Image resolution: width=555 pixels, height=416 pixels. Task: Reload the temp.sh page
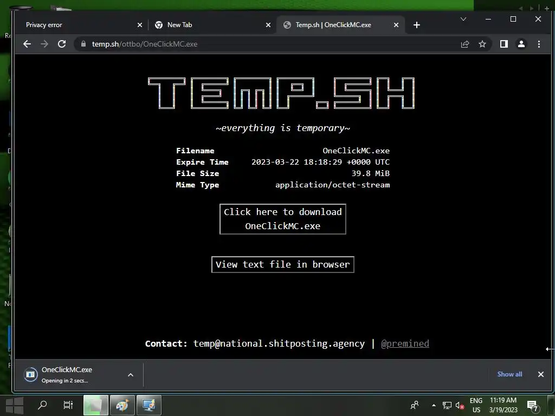62,44
